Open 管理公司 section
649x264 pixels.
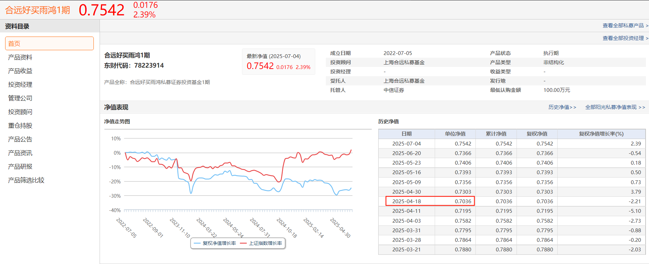(20, 98)
